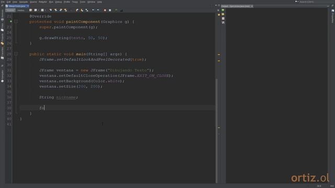The width and height of the screenshot is (335, 188).
Task: Click the @Override annotation on line 21
Action: coord(40,16)
